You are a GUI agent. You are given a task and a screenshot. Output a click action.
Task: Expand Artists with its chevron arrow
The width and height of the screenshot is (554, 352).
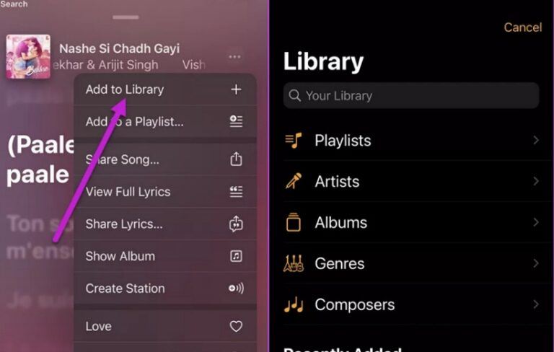point(536,181)
